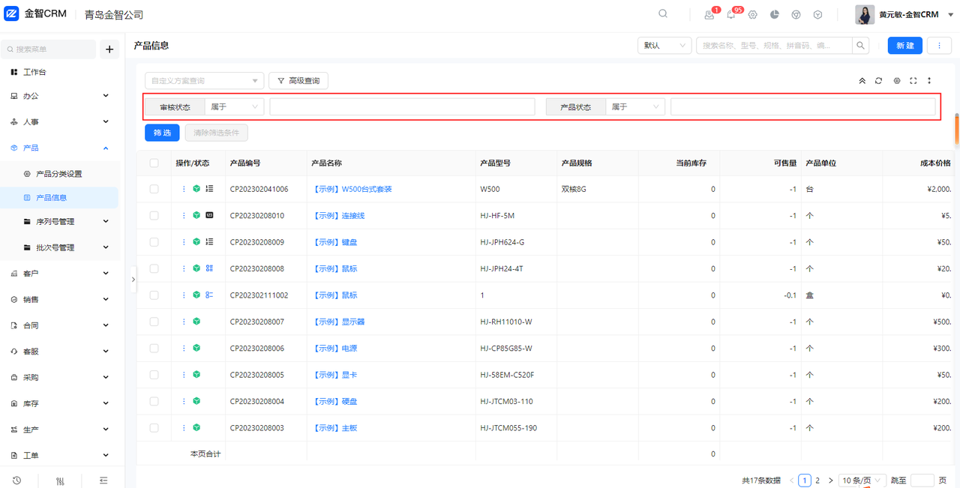Open the 默认 view dropdown

pyautogui.click(x=664, y=45)
